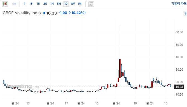Click the date label 13 on axis
187x107 pixels.
point(28,103)
